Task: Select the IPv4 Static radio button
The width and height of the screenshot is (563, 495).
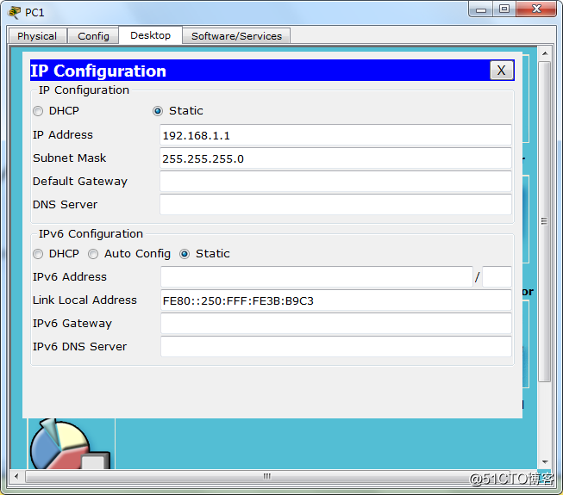Action: pos(158,111)
